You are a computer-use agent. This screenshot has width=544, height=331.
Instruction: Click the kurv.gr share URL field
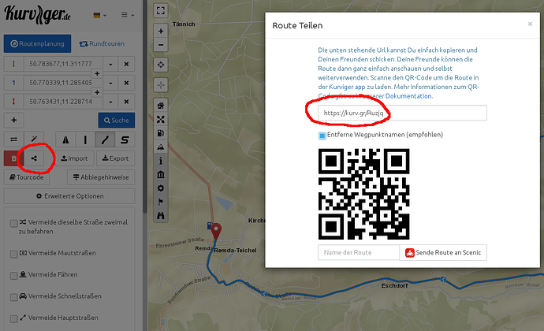pos(402,113)
